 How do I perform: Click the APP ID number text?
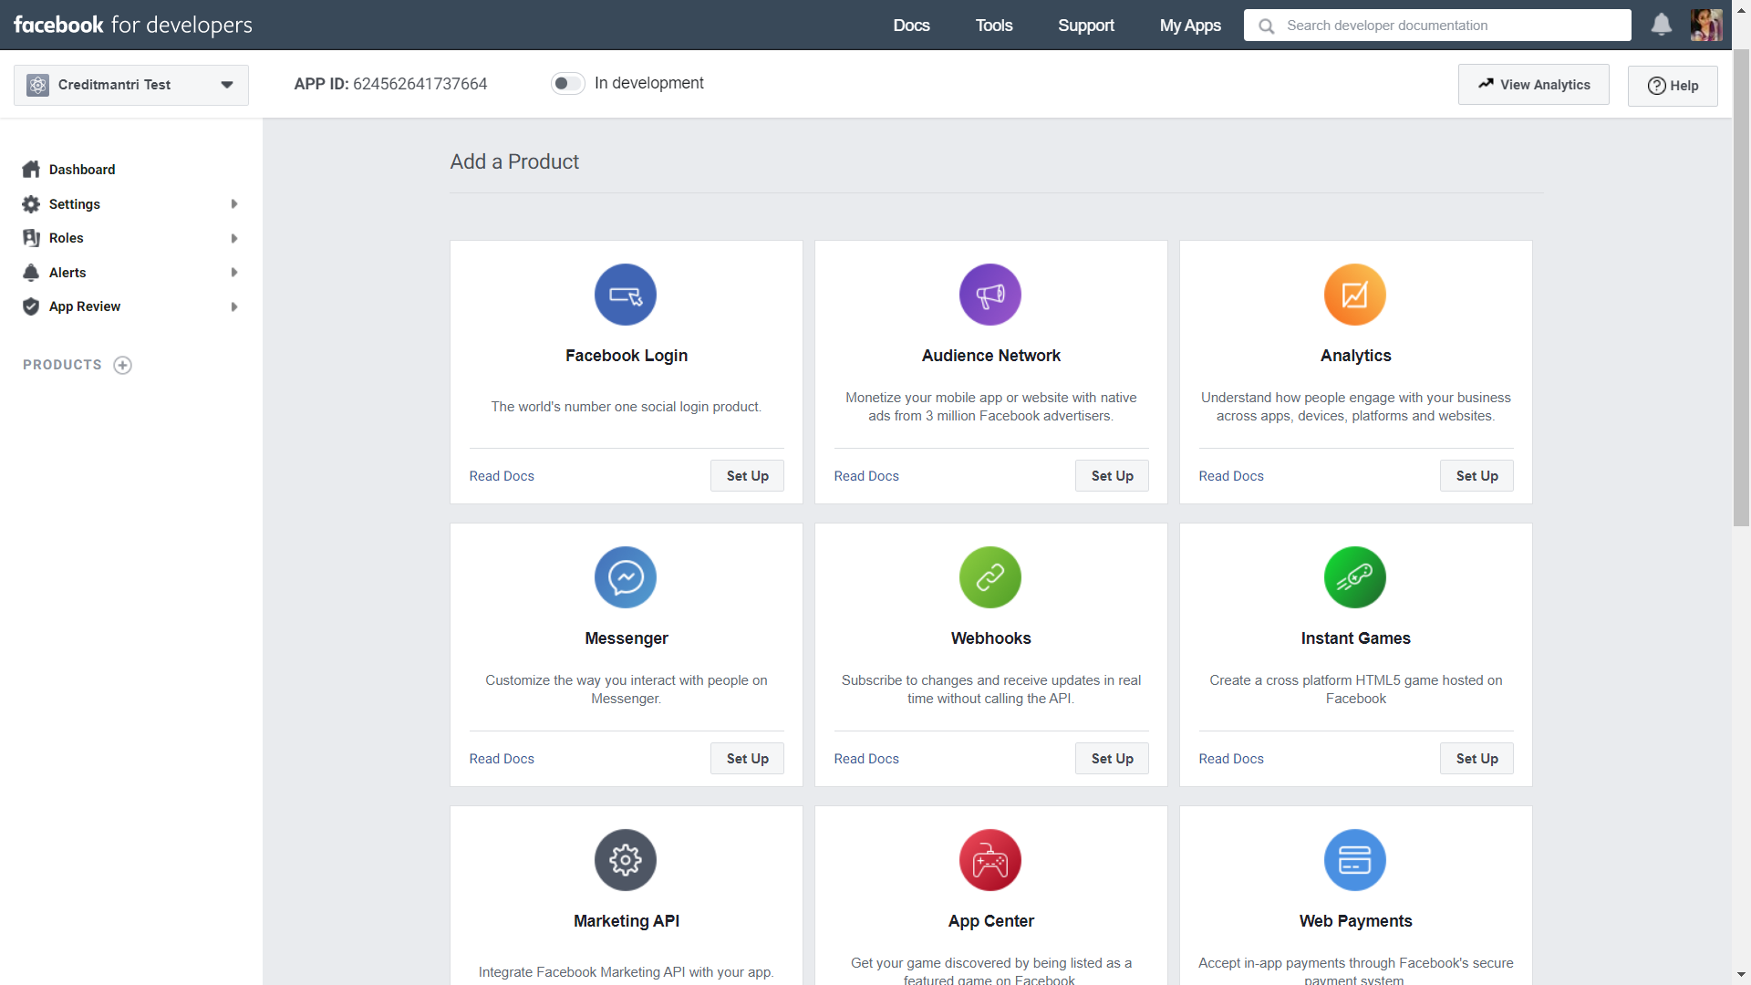tap(420, 84)
